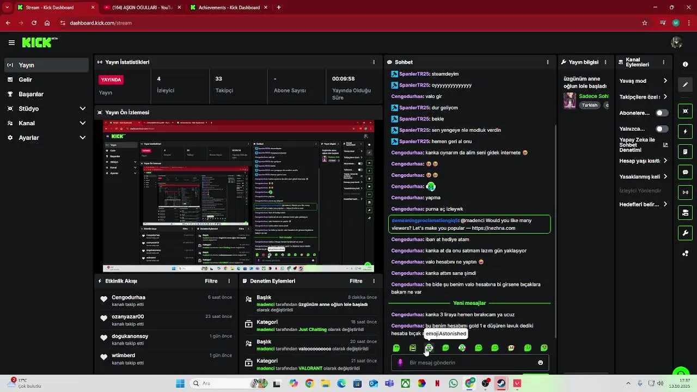
Task: Click the purple microphone icon in message box
Action: click(x=400, y=363)
